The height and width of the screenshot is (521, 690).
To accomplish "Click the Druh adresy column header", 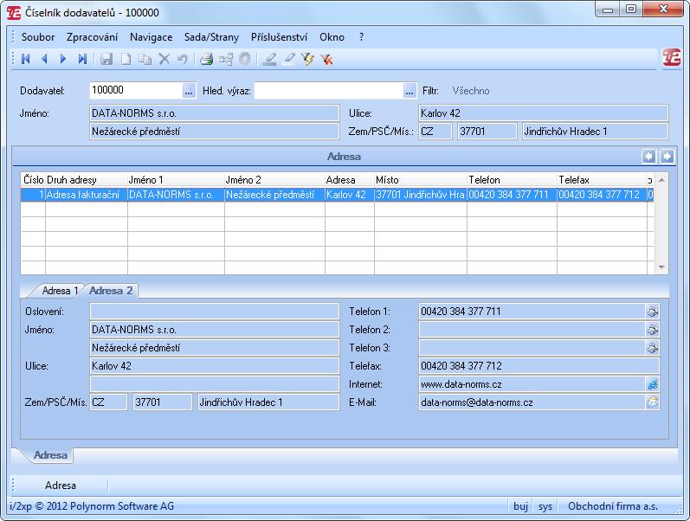I will [87, 180].
